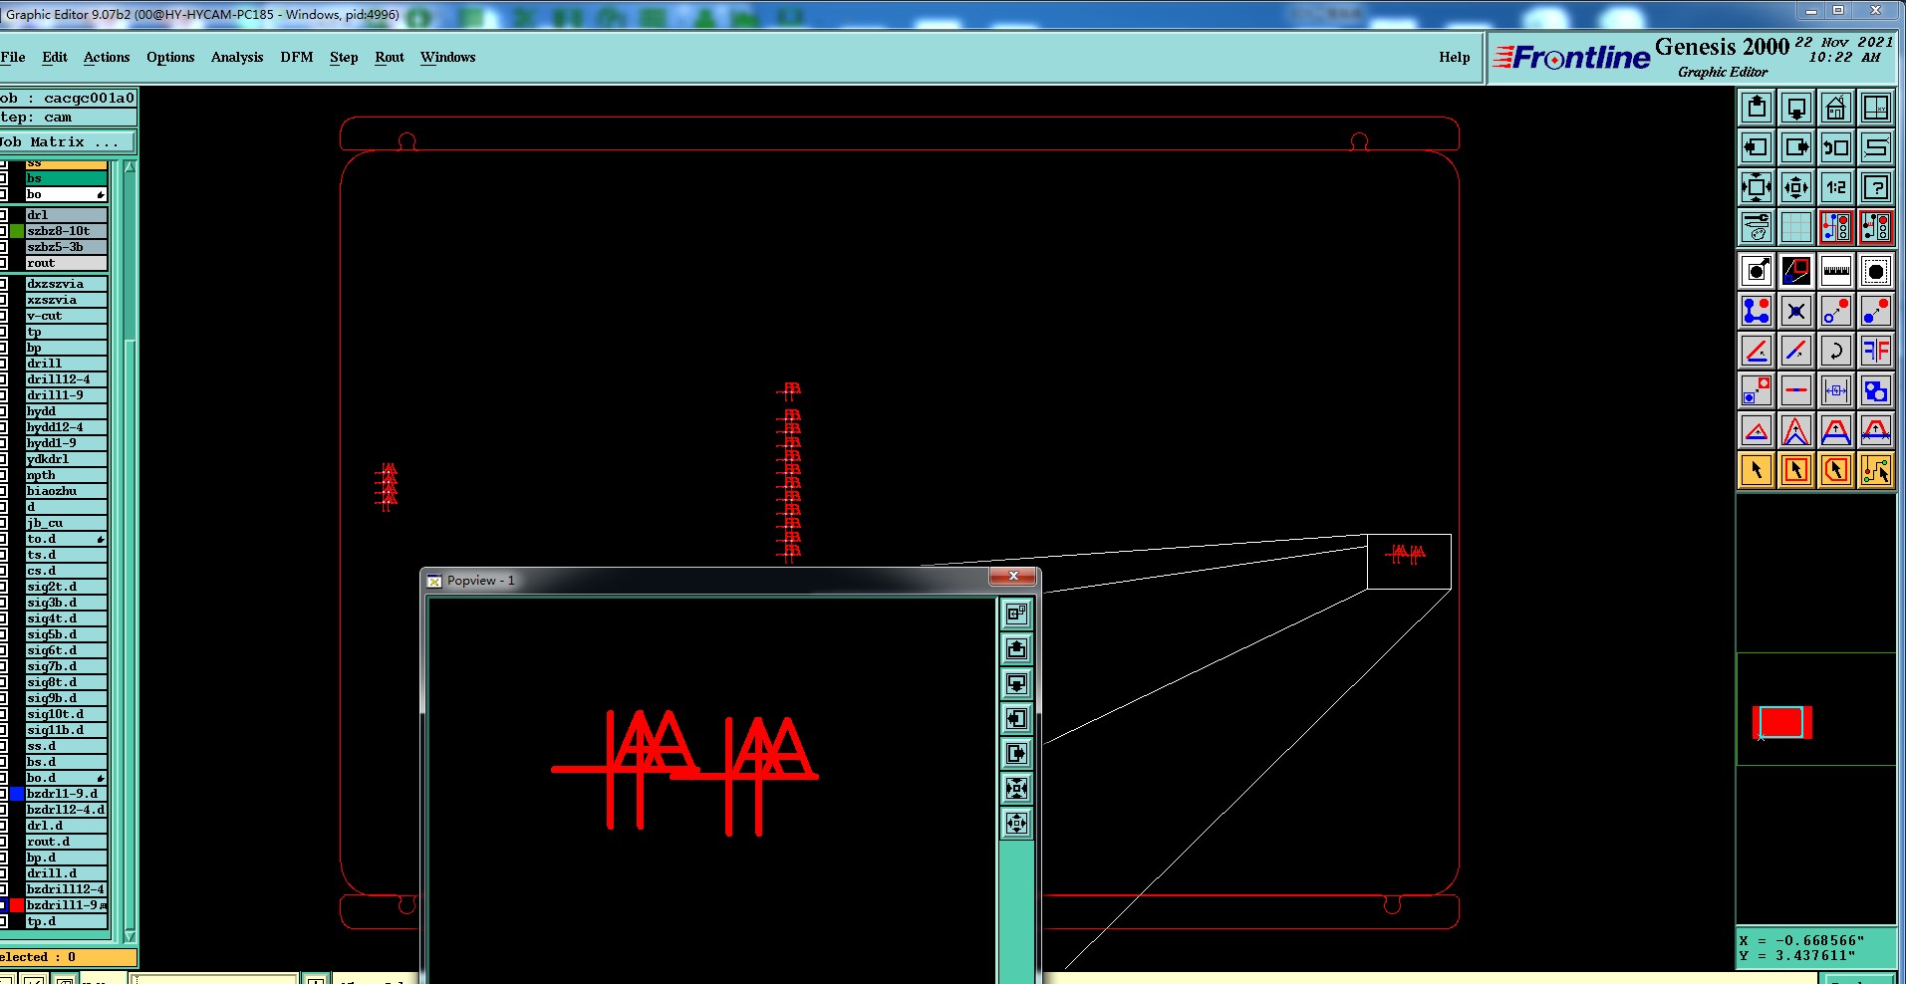Viewport: 1906px width, 984px height.
Task: Tick the checkbox for the drl layer
Action: 3,215
